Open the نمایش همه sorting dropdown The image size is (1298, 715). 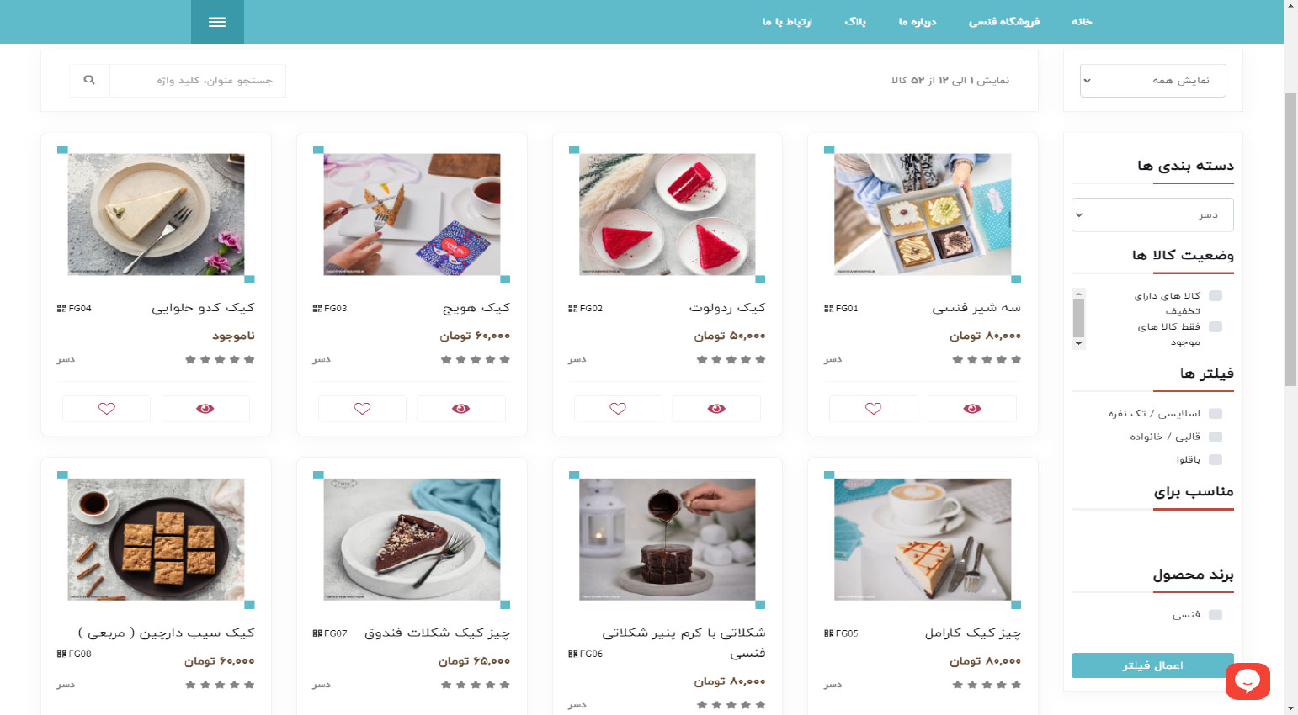tap(1153, 81)
